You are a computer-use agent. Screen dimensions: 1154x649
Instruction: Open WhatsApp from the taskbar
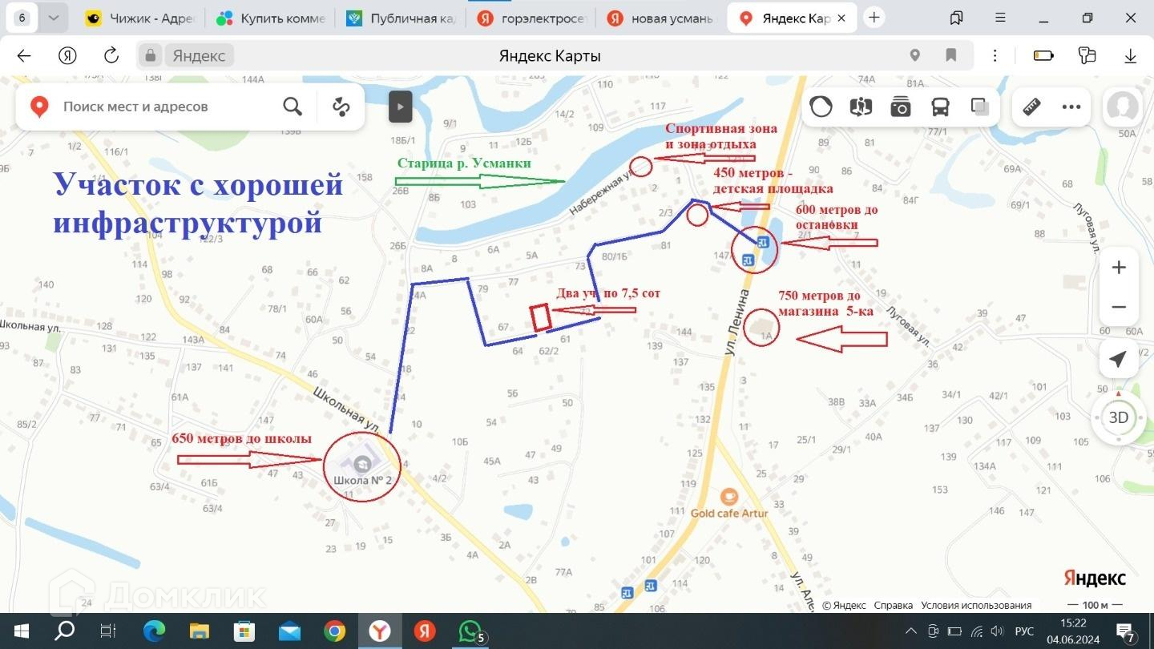pos(470,631)
